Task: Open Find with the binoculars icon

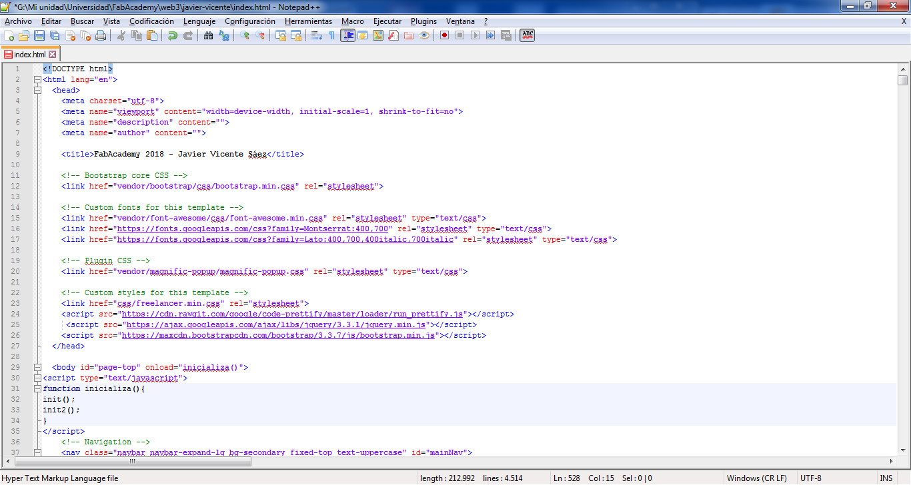Action: pos(209,35)
